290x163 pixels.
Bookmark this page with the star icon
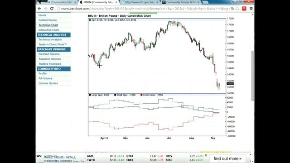[x=237, y=9]
